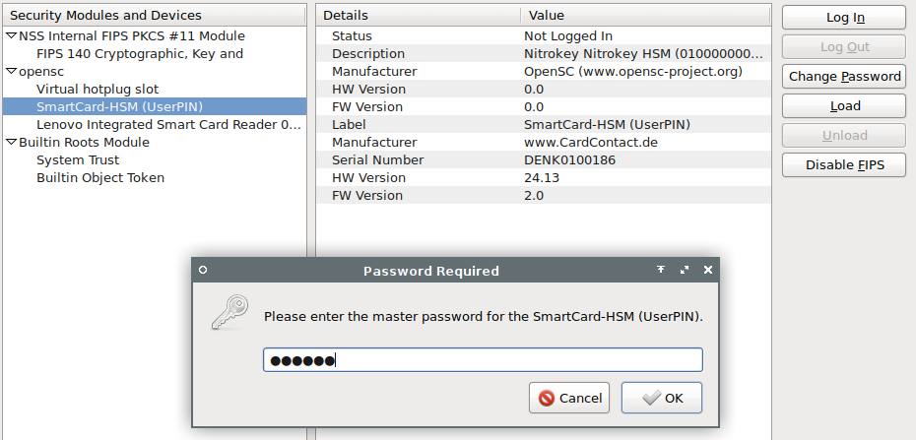Click the key icon in password dialog
This screenshot has width=916, height=440.
coord(229,313)
